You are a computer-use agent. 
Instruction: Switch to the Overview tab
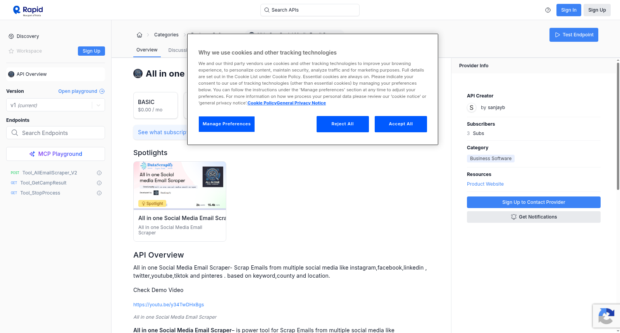147,50
